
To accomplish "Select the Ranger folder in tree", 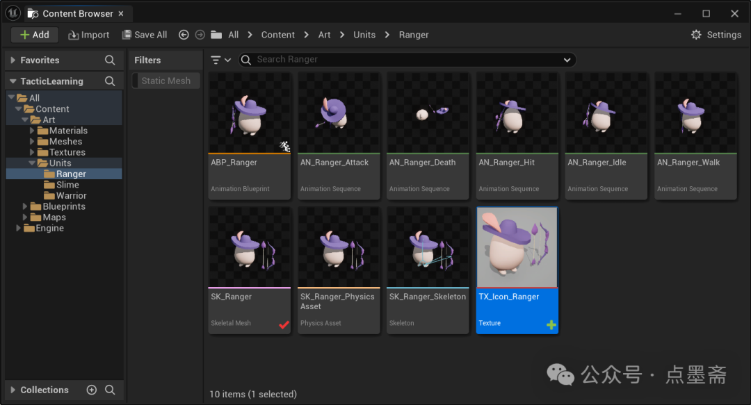I will 65,174.
